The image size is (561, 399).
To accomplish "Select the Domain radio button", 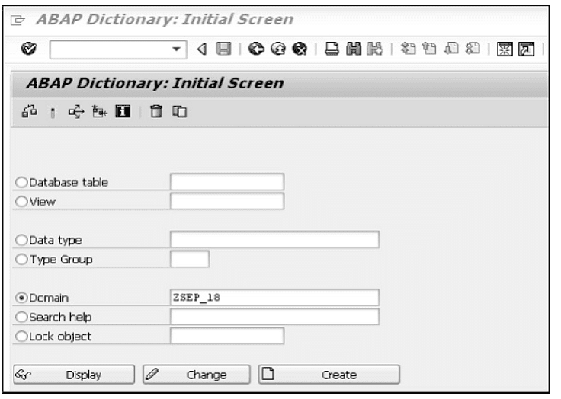I will [21, 298].
